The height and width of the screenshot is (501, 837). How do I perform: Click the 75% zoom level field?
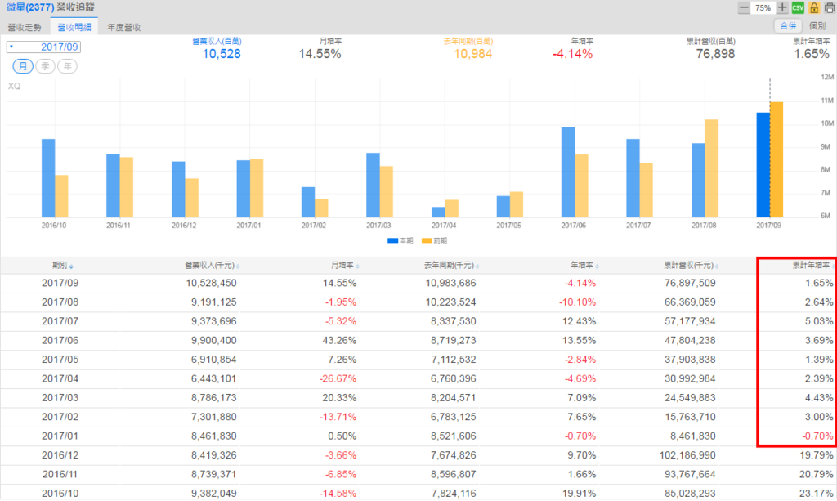(763, 8)
